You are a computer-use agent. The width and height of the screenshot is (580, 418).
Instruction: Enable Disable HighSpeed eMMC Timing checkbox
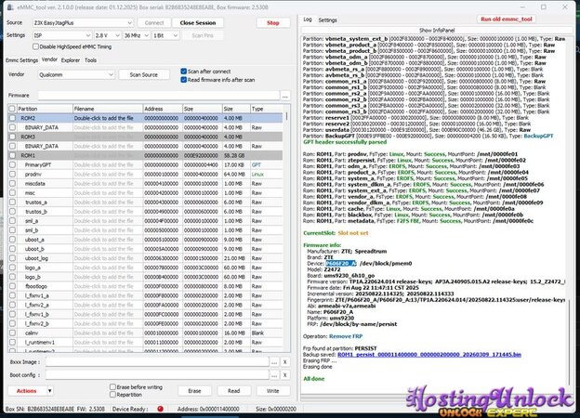coord(36,46)
